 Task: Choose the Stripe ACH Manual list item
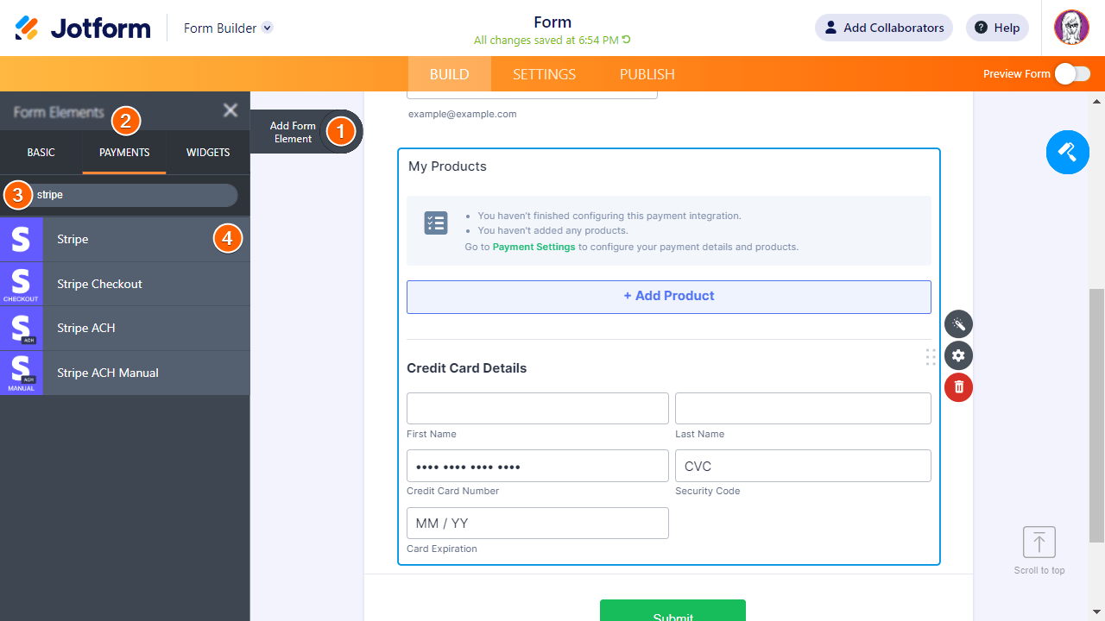[124, 373]
